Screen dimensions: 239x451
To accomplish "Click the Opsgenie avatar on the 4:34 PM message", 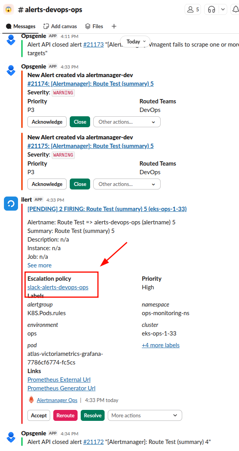I will coord(11,437).
